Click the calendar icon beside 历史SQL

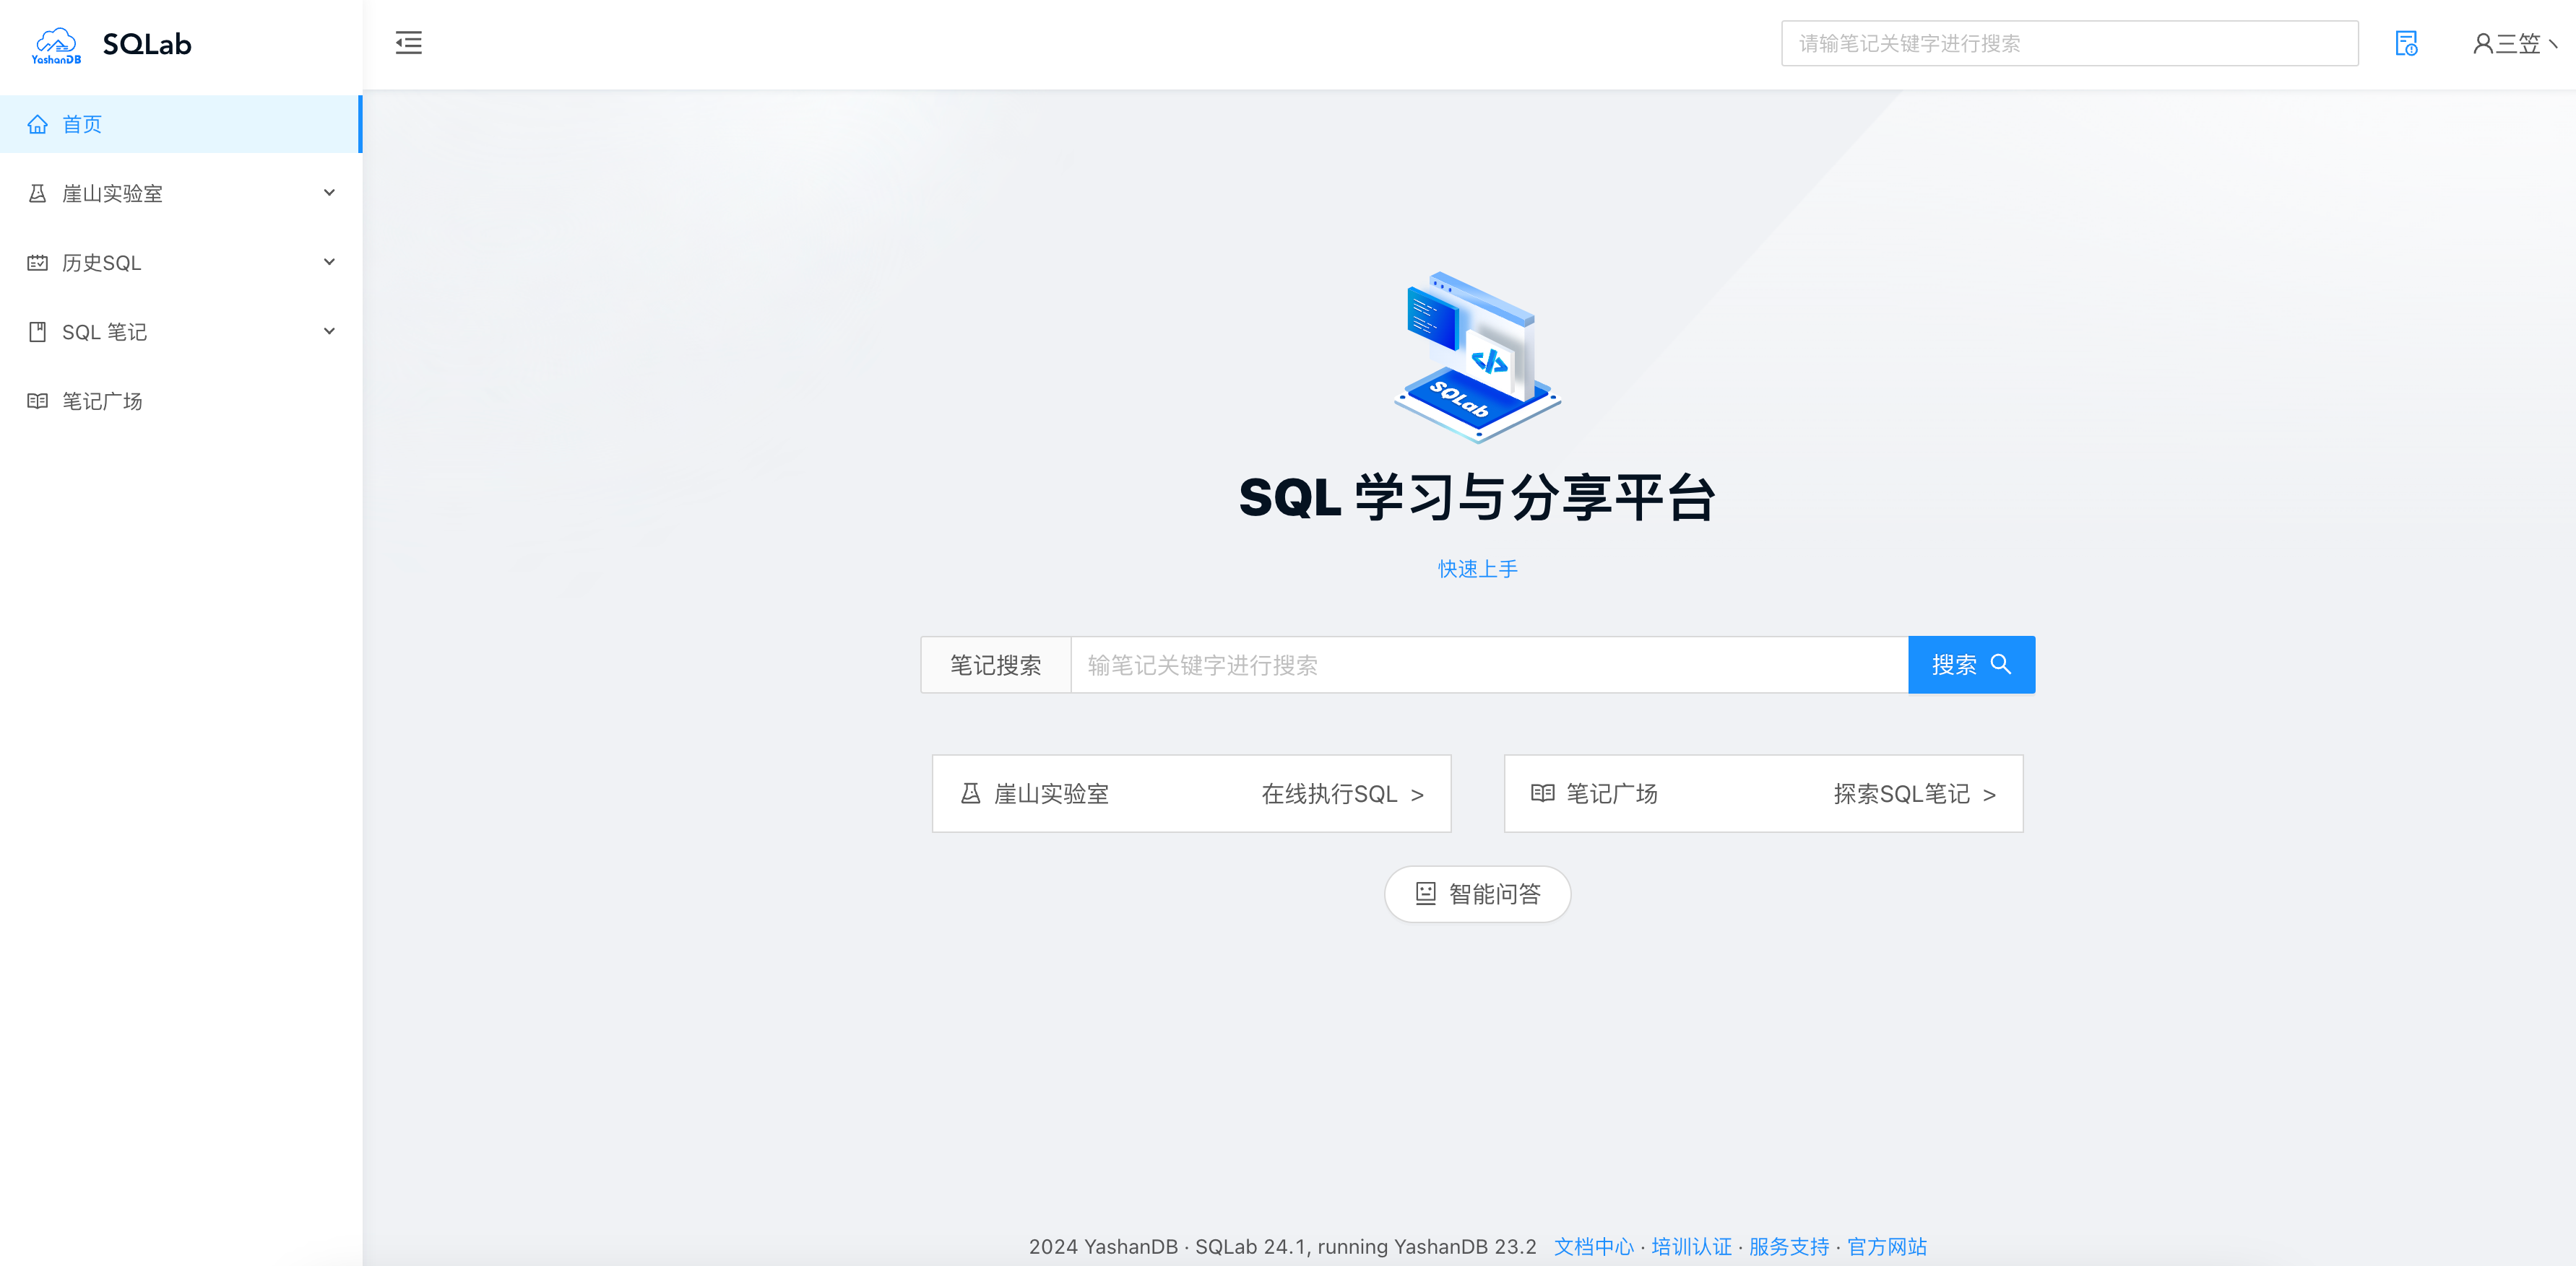coord(37,262)
